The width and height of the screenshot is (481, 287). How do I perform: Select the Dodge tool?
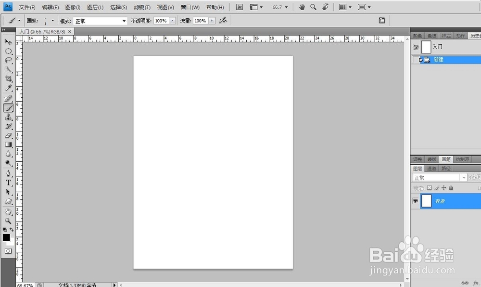coord(8,163)
